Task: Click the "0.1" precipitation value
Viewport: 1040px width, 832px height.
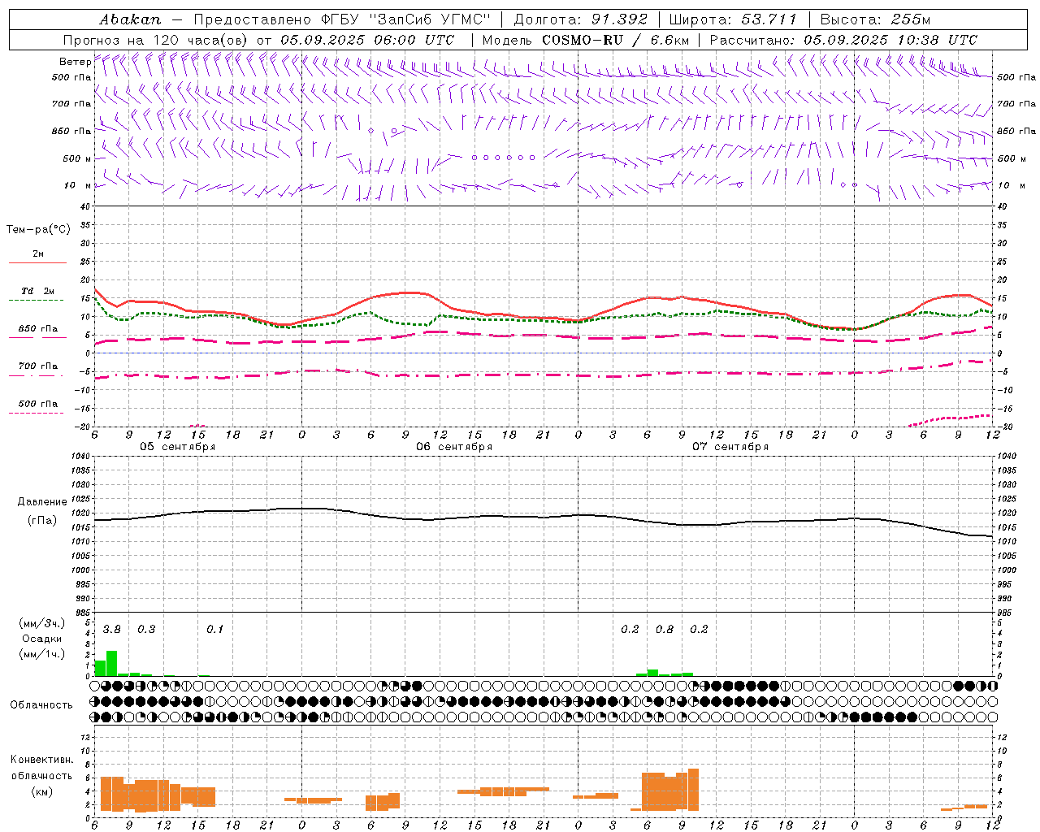Action: 214,630
